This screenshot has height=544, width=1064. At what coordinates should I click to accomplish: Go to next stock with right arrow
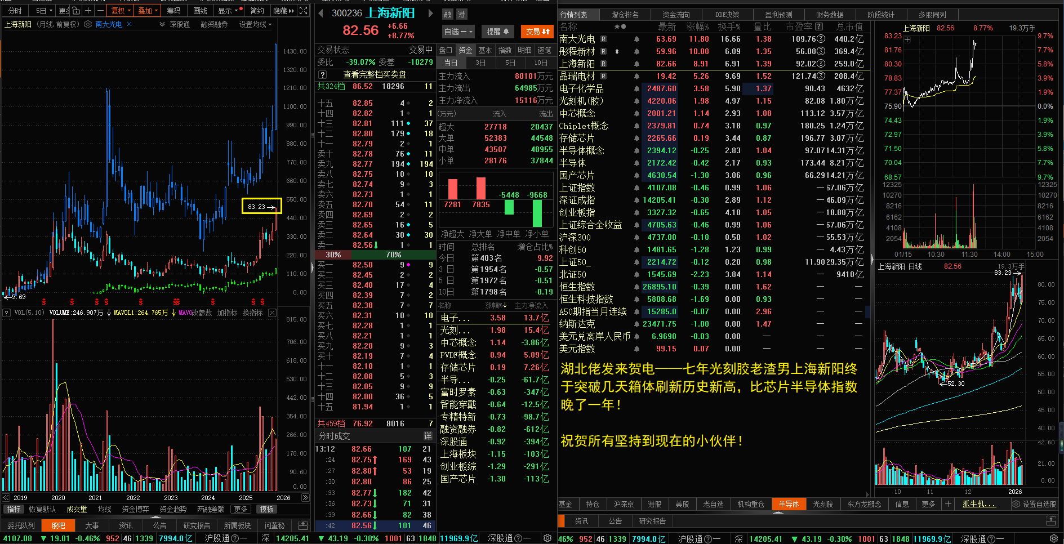pos(431,13)
